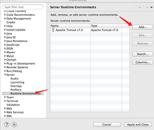Cancel the Preferences dialog
This screenshot has width=154, height=130.
107,124
